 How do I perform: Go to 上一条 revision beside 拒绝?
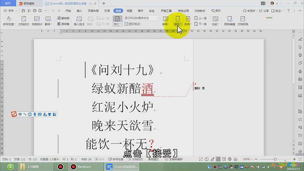pyautogui.click(x=201, y=18)
